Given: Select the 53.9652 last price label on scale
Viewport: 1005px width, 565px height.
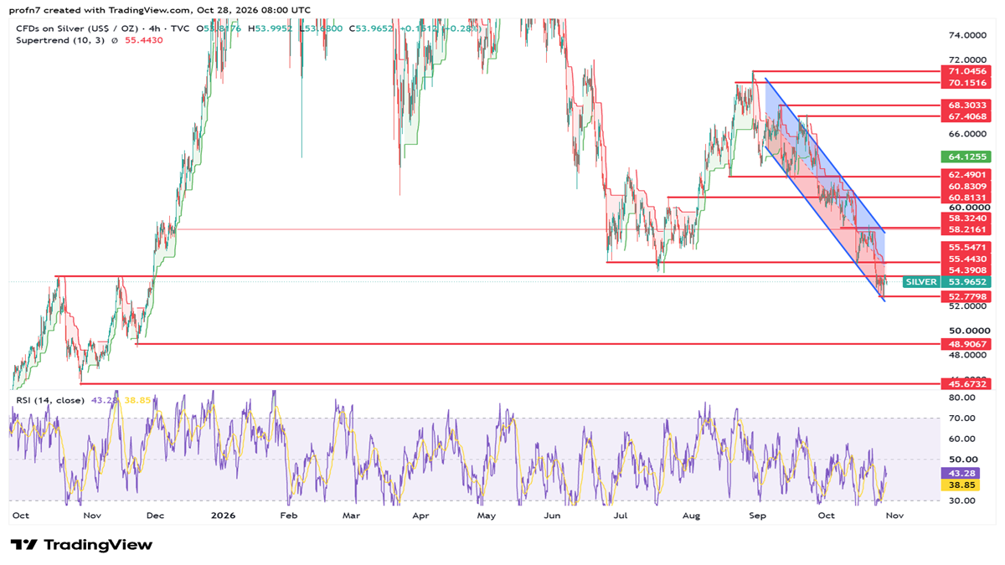Looking at the screenshot, I should (968, 282).
